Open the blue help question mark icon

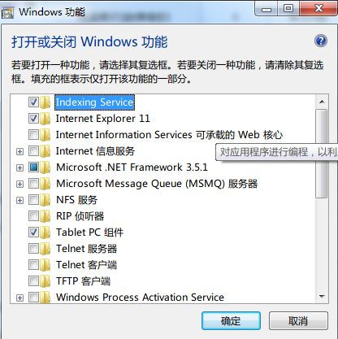tap(321, 41)
